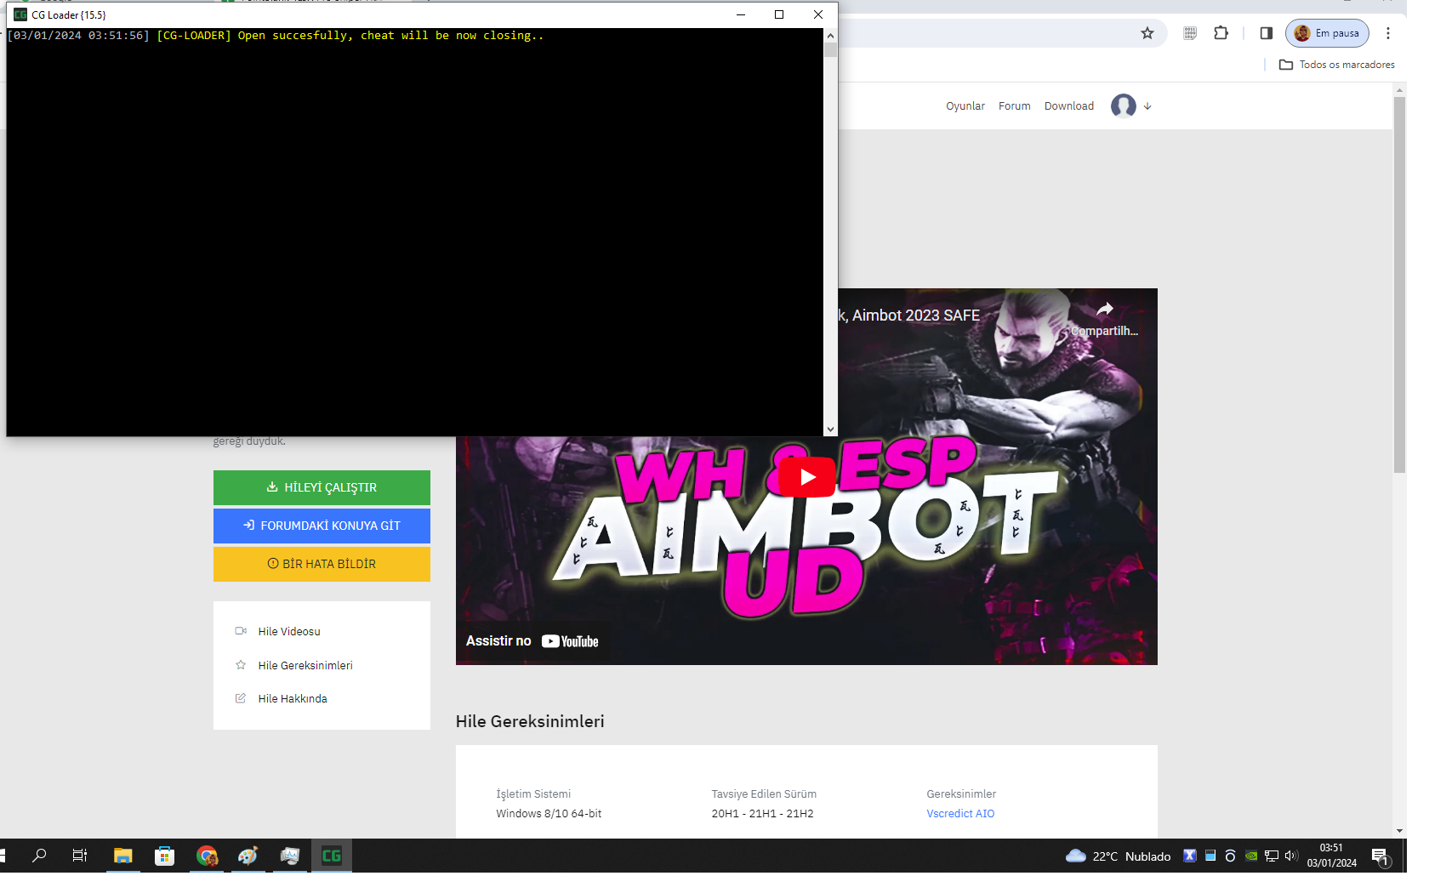Image resolution: width=1429 pixels, height=893 pixels.
Task: Open the Forum menu
Action: coord(1015,106)
